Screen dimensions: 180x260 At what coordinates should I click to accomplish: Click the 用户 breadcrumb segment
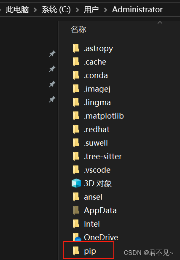[x=91, y=10]
